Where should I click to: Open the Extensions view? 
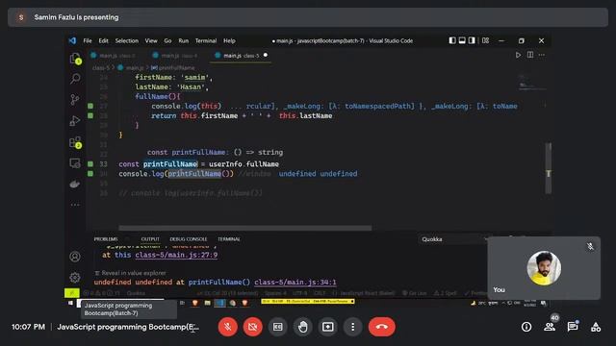[x=75, y=142]
